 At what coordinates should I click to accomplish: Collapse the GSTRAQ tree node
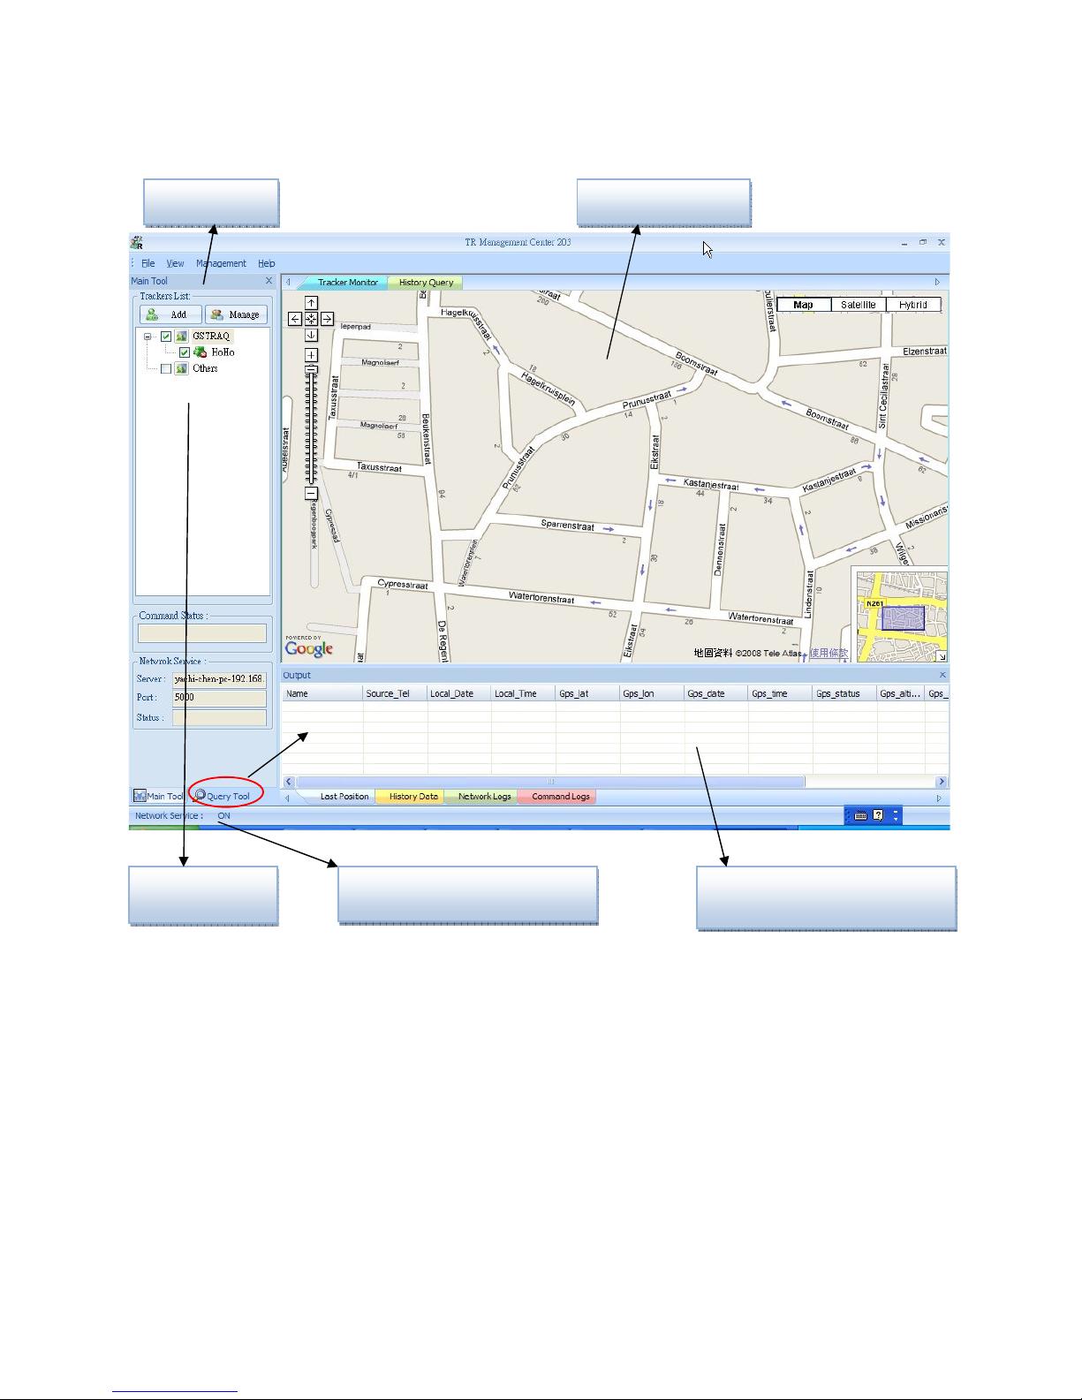click(x=148, y=337)
